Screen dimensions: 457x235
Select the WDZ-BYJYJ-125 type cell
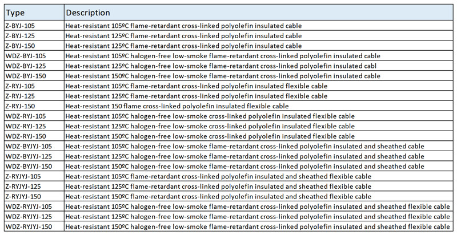28,156
